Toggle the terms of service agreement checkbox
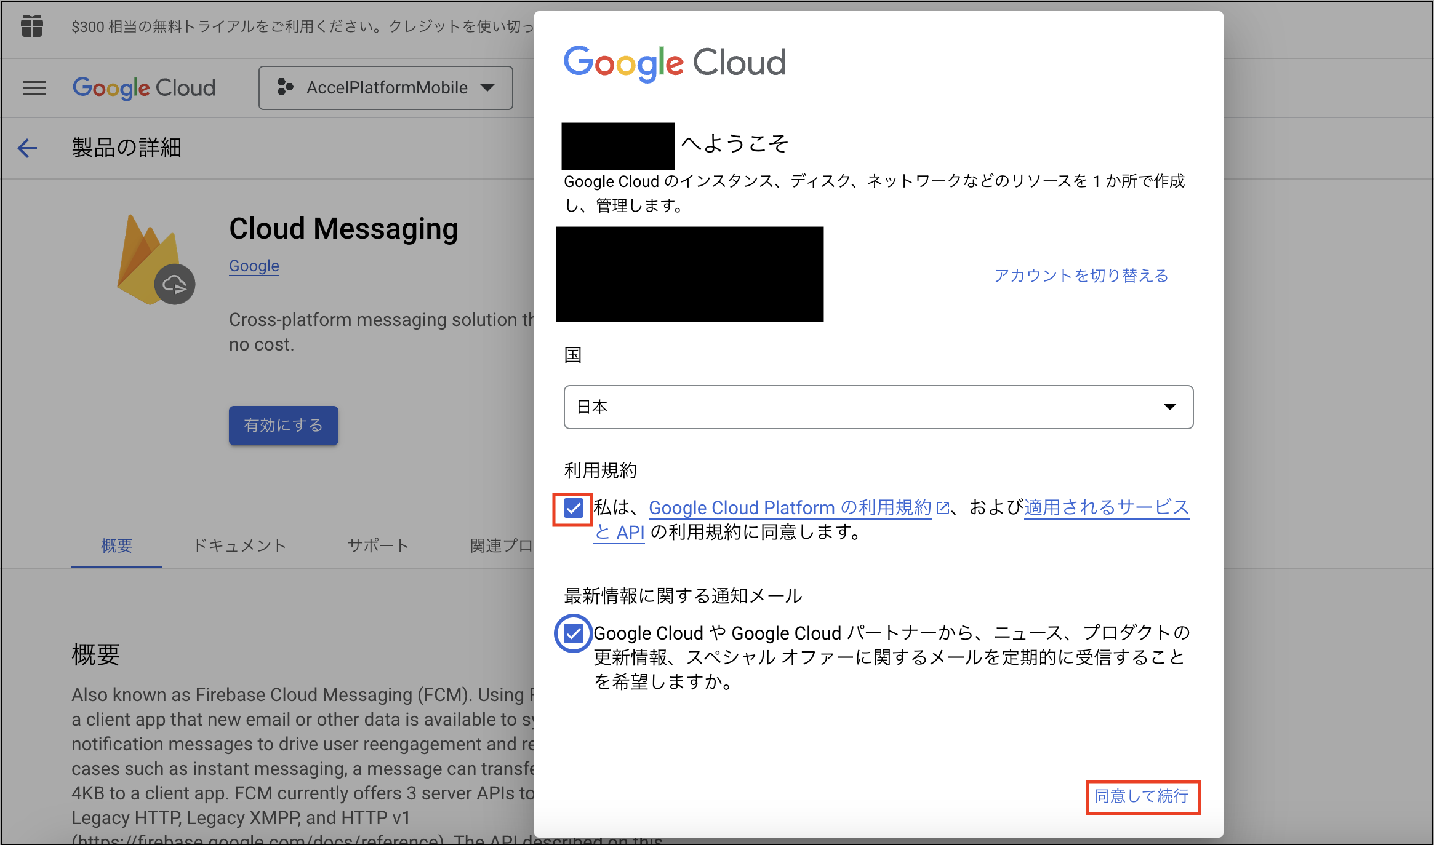The height and width of the screenshot is (845, 1434). 573,509
